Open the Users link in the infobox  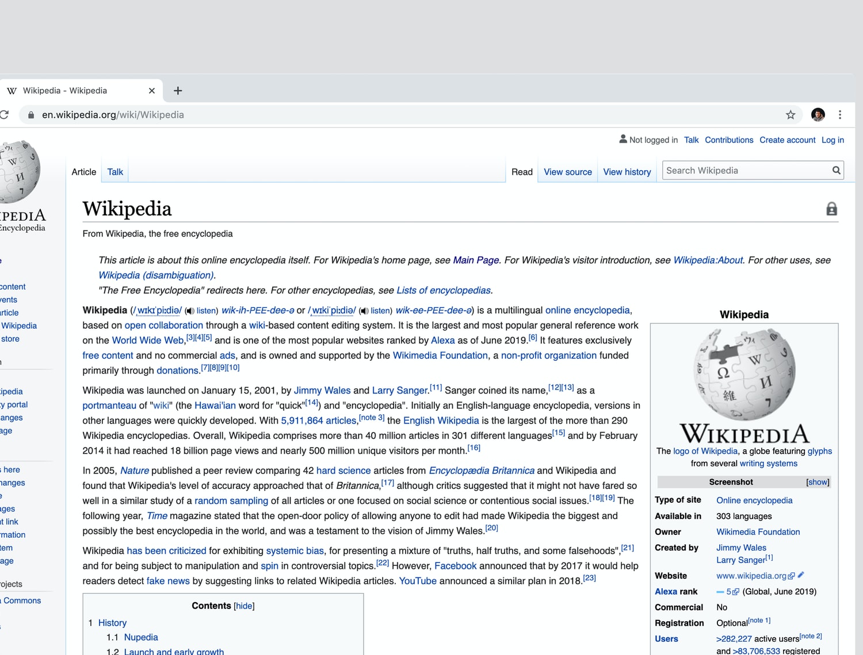(666, 639)
